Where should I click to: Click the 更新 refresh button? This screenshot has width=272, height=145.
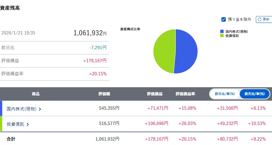pos(264,19)
